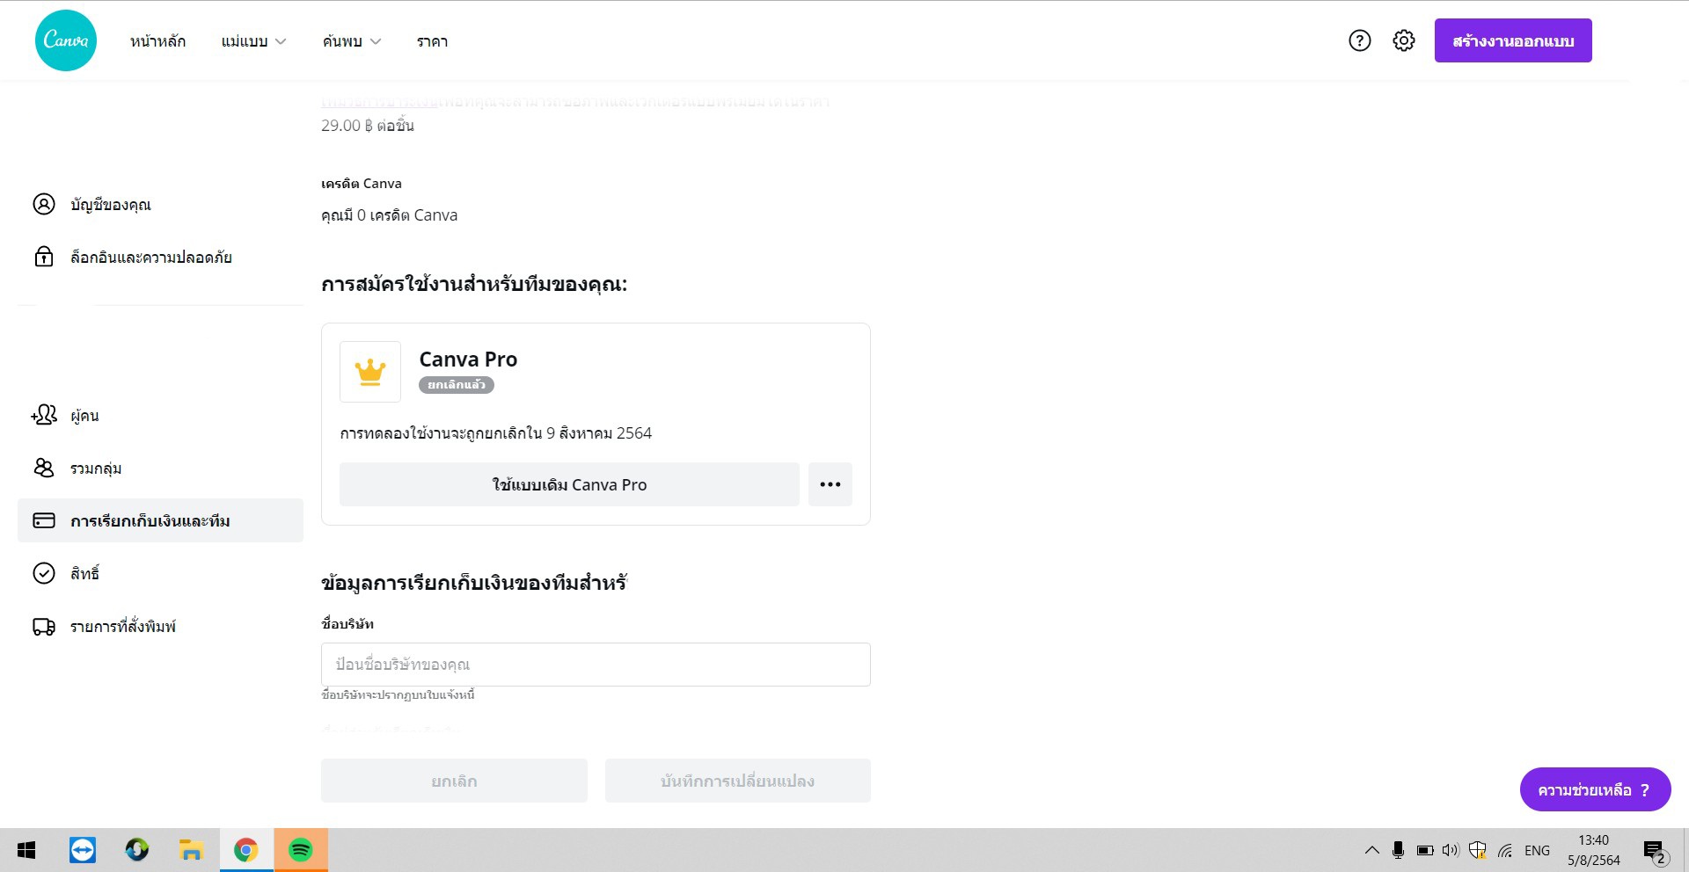1689x872 pixels.
Task: Go to หน้าหลัก home menu
Action: point(158,41)
